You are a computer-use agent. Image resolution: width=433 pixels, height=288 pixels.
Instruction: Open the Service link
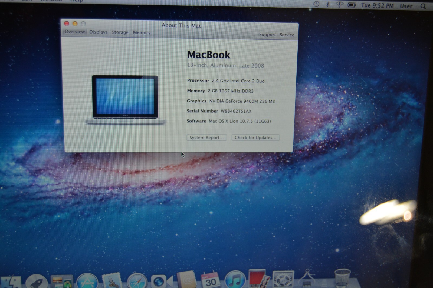coord(287,35)
